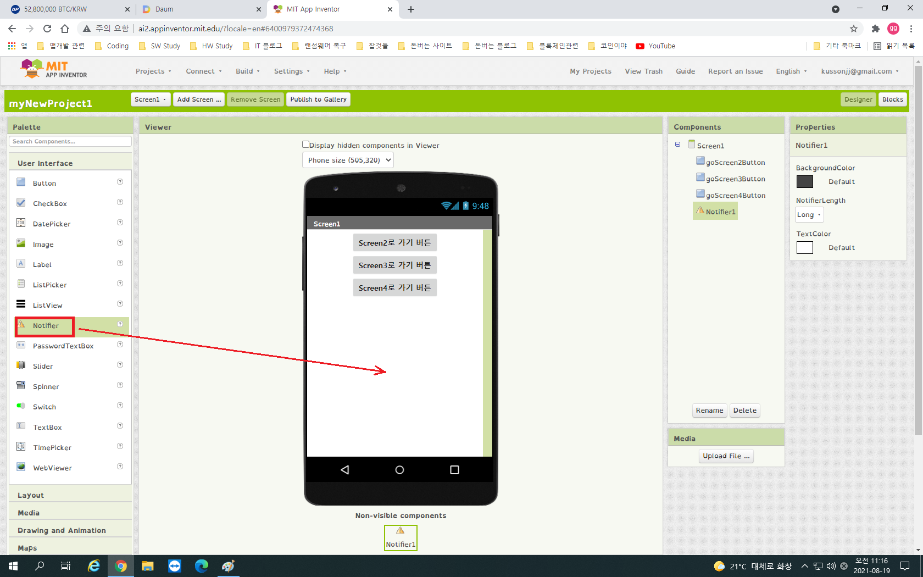This screenshot has width=923, height=577.
Task: Select the CheckBox palette icon
Action: click(21, 202)
